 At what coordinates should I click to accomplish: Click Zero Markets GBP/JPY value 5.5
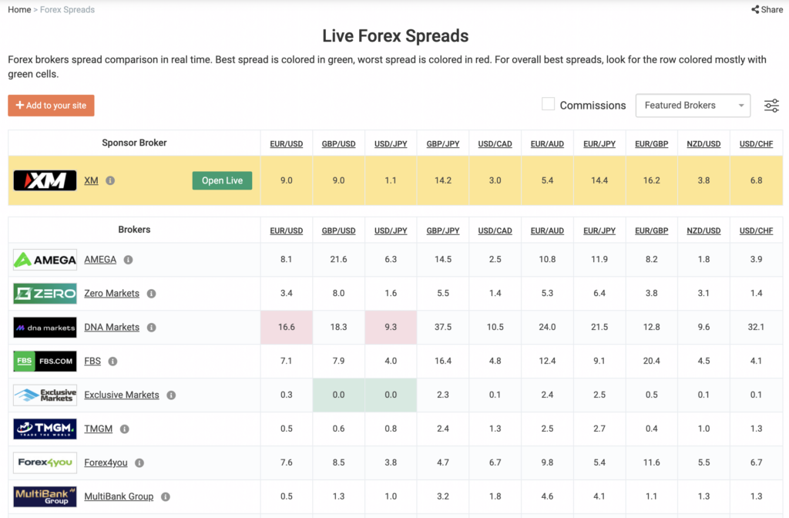(443, 294)
